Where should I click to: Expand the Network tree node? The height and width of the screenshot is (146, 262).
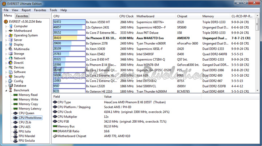6,58
